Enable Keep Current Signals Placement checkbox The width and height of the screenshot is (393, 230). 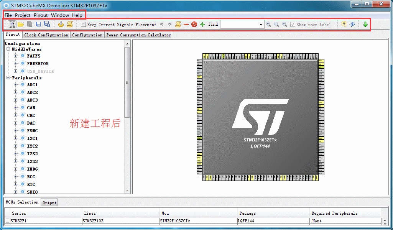pyautogui.click(x=84, y=24)
